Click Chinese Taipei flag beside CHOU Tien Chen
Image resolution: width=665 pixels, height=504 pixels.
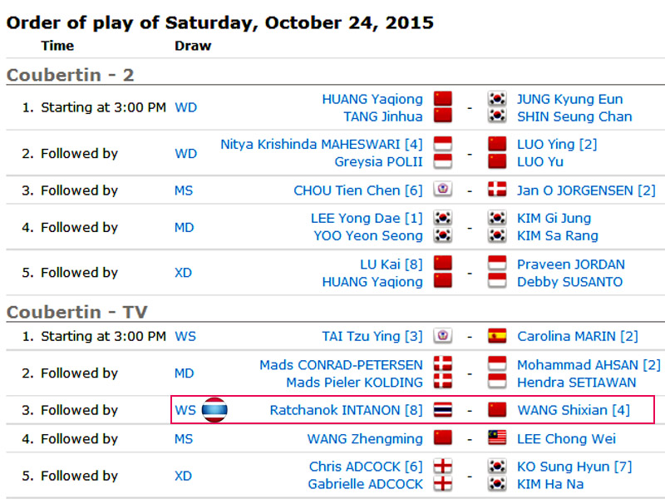coord(443,190)
